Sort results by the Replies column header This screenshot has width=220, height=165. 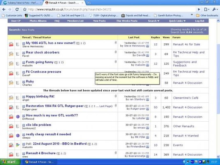155,38
